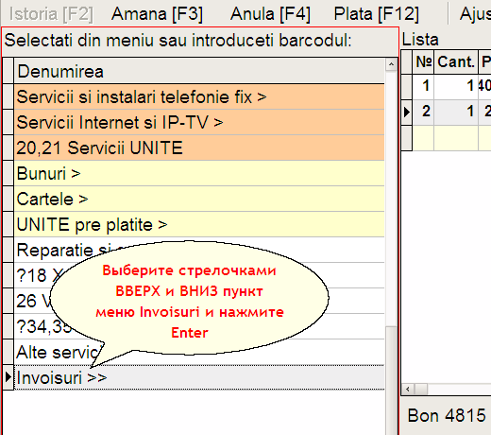Click quantity cell of Lista row 2
491x435 pixels.
coord(456,113)
